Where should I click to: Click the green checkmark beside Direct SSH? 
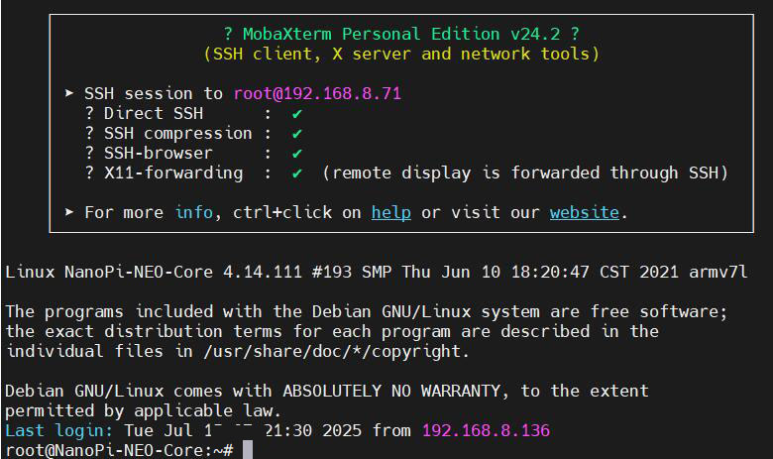pyautogui.click(x=297, y=114)
